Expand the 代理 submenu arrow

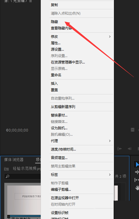tap(110, 141)
